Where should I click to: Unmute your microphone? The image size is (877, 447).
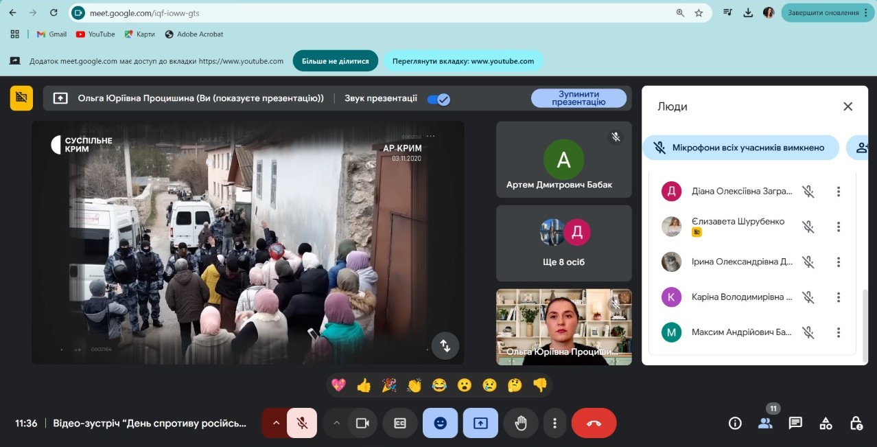coord(302,423)
